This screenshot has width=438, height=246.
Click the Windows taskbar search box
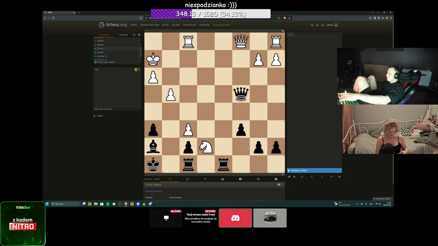(x=66, y=204)
